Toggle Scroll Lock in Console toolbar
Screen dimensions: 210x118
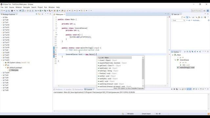click(x=183, y=89)
